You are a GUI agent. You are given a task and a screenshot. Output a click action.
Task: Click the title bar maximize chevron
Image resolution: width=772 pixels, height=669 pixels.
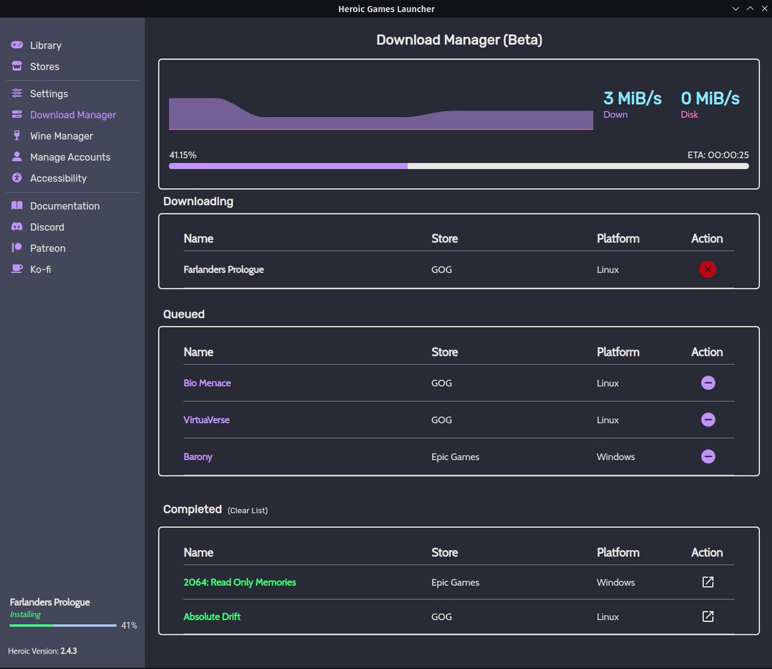[750, 9]
